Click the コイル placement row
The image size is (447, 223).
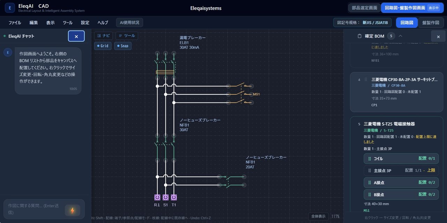[401, 159]
